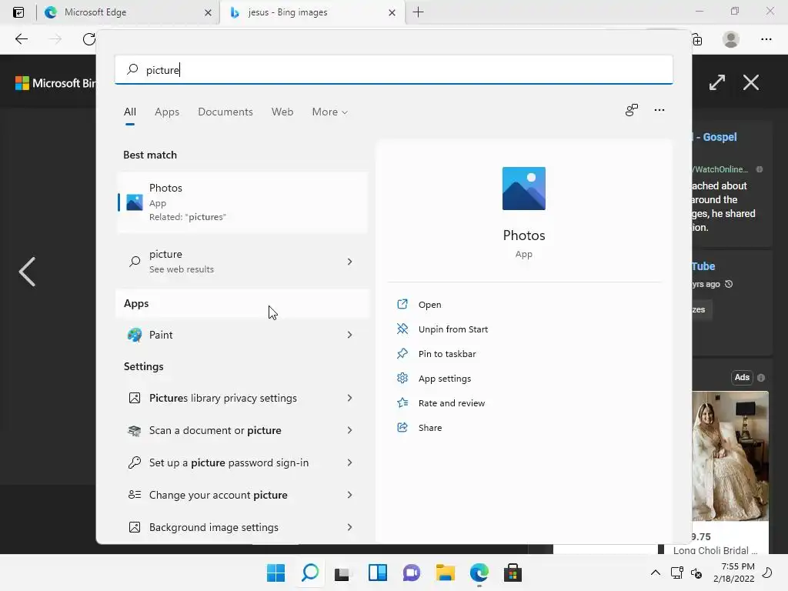Open File Explorer from the taskbar

coord(446,573)
